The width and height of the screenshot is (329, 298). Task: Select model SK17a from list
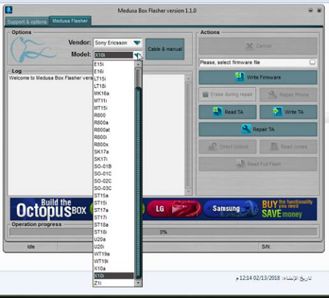[113, 152]
